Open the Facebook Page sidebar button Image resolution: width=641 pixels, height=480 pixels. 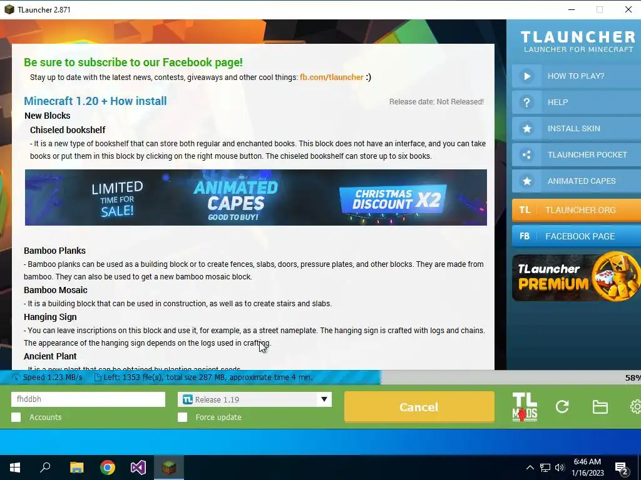pos(577,236)
